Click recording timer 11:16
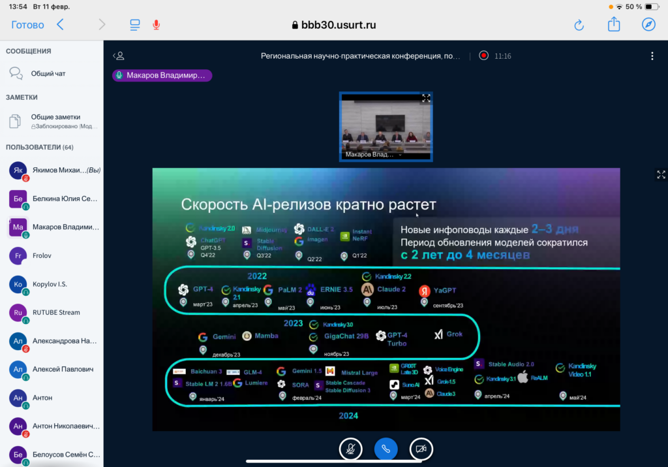 click(x=503, y=56)
